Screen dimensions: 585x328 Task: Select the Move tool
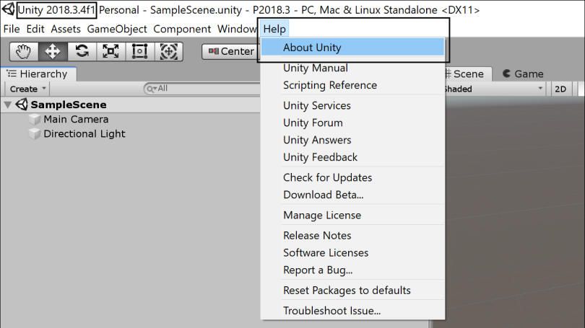point(53,51)
